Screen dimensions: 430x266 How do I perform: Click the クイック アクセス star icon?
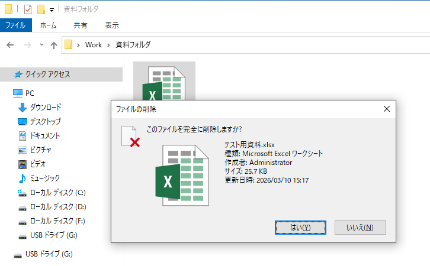click(x=18, y=74)
